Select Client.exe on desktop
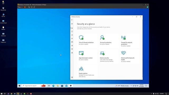 [x=3, y=35]
